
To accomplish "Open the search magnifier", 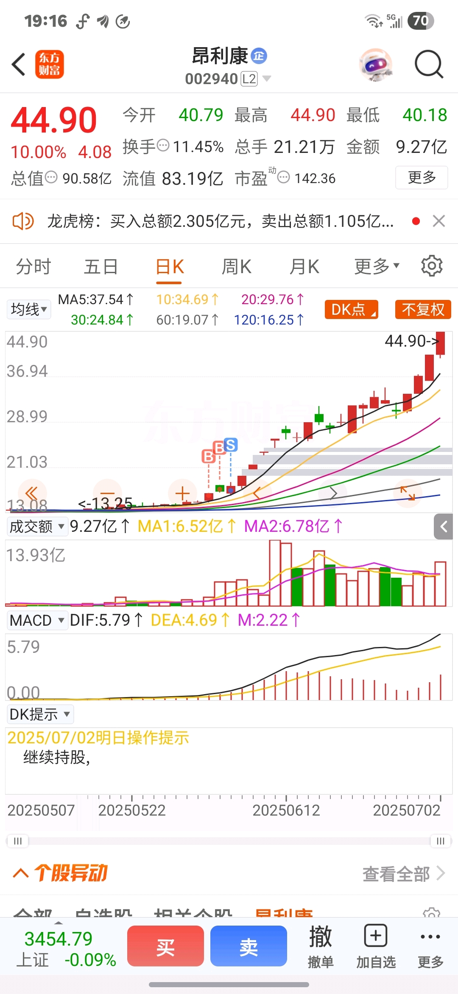I will 429,65.
